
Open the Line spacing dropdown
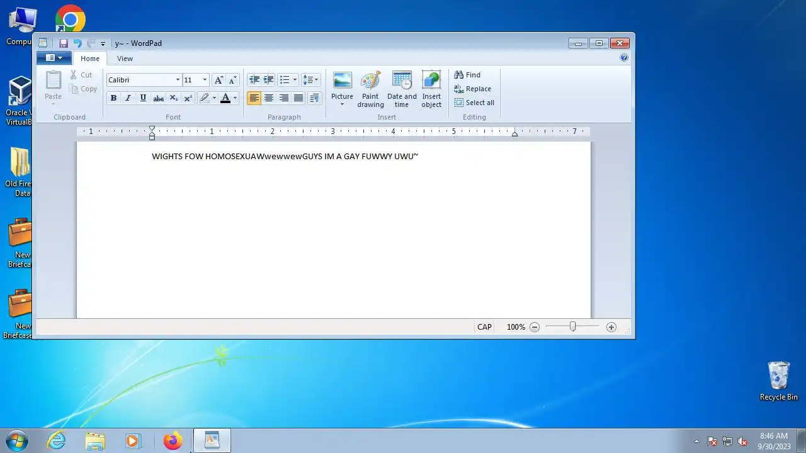pos(310,80)
